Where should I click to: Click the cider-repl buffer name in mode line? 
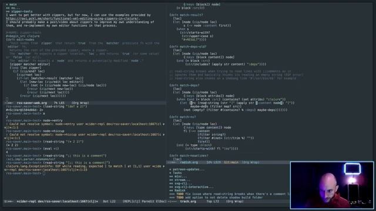pos(57,202)
